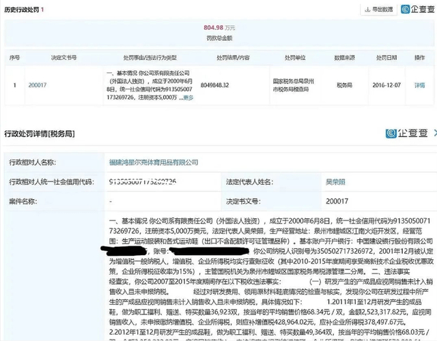Select penalty amount cell 8049848.32
This screenshot has width=437, height=341.
pos(214,85)
